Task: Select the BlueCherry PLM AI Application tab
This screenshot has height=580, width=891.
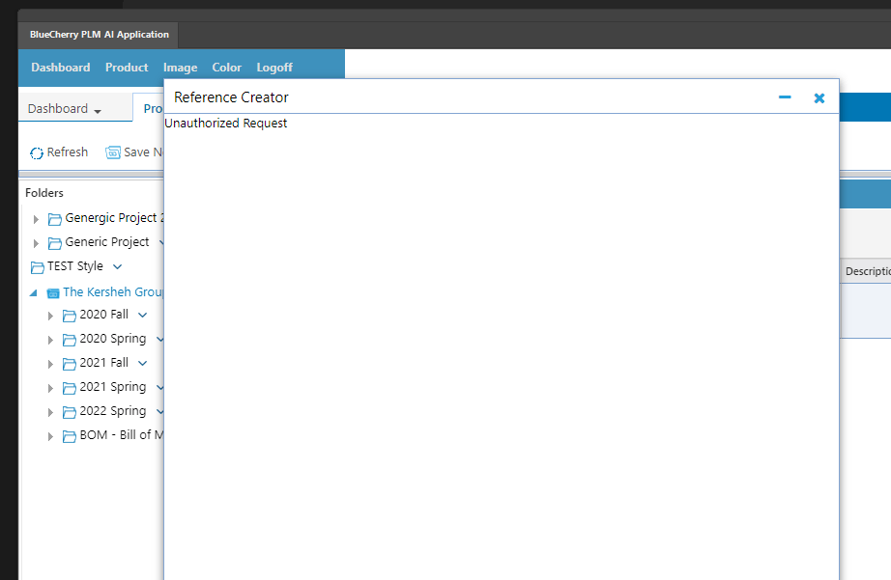Action: pyautogui.click(x=98, y=34)
